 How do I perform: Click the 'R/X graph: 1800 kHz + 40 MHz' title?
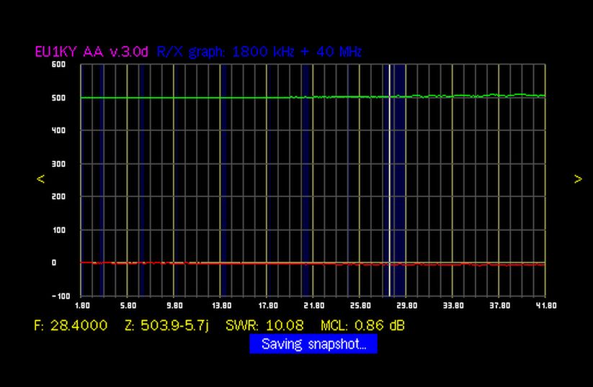click(259, 52)
